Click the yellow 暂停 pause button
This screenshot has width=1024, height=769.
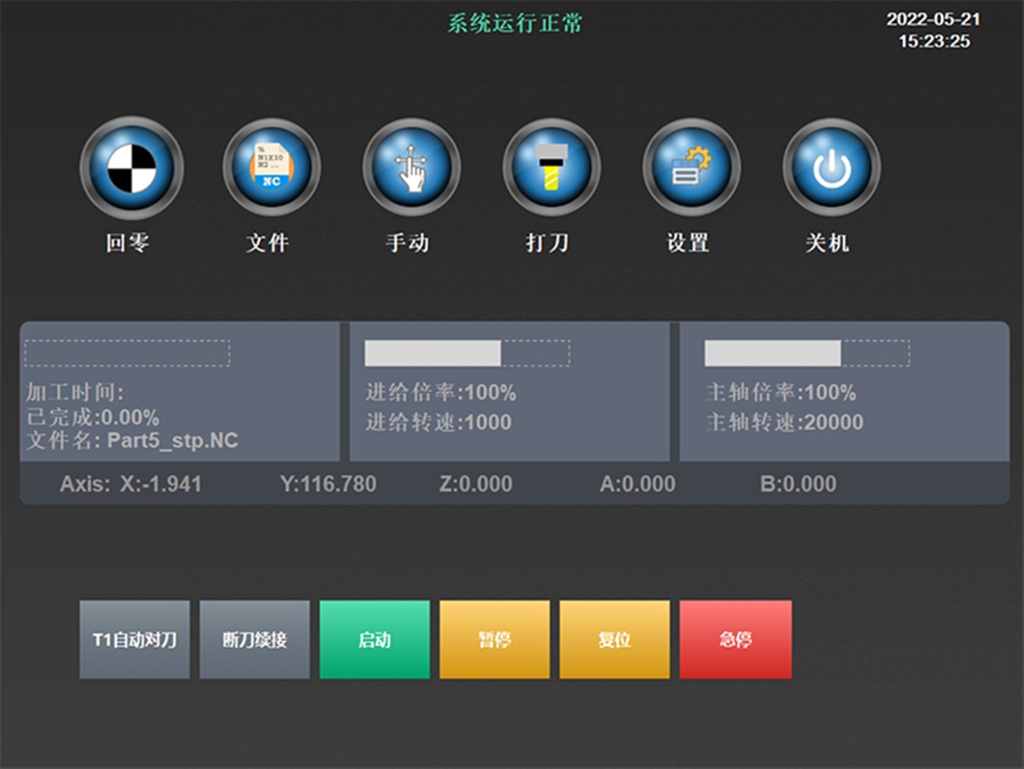tap(495, 640)
